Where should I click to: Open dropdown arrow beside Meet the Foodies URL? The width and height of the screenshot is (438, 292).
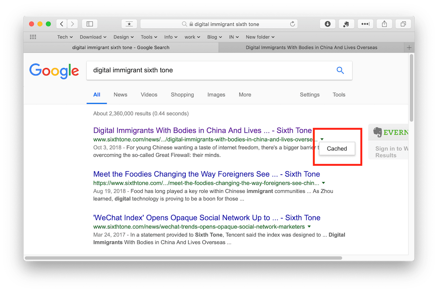coord(324,183)
